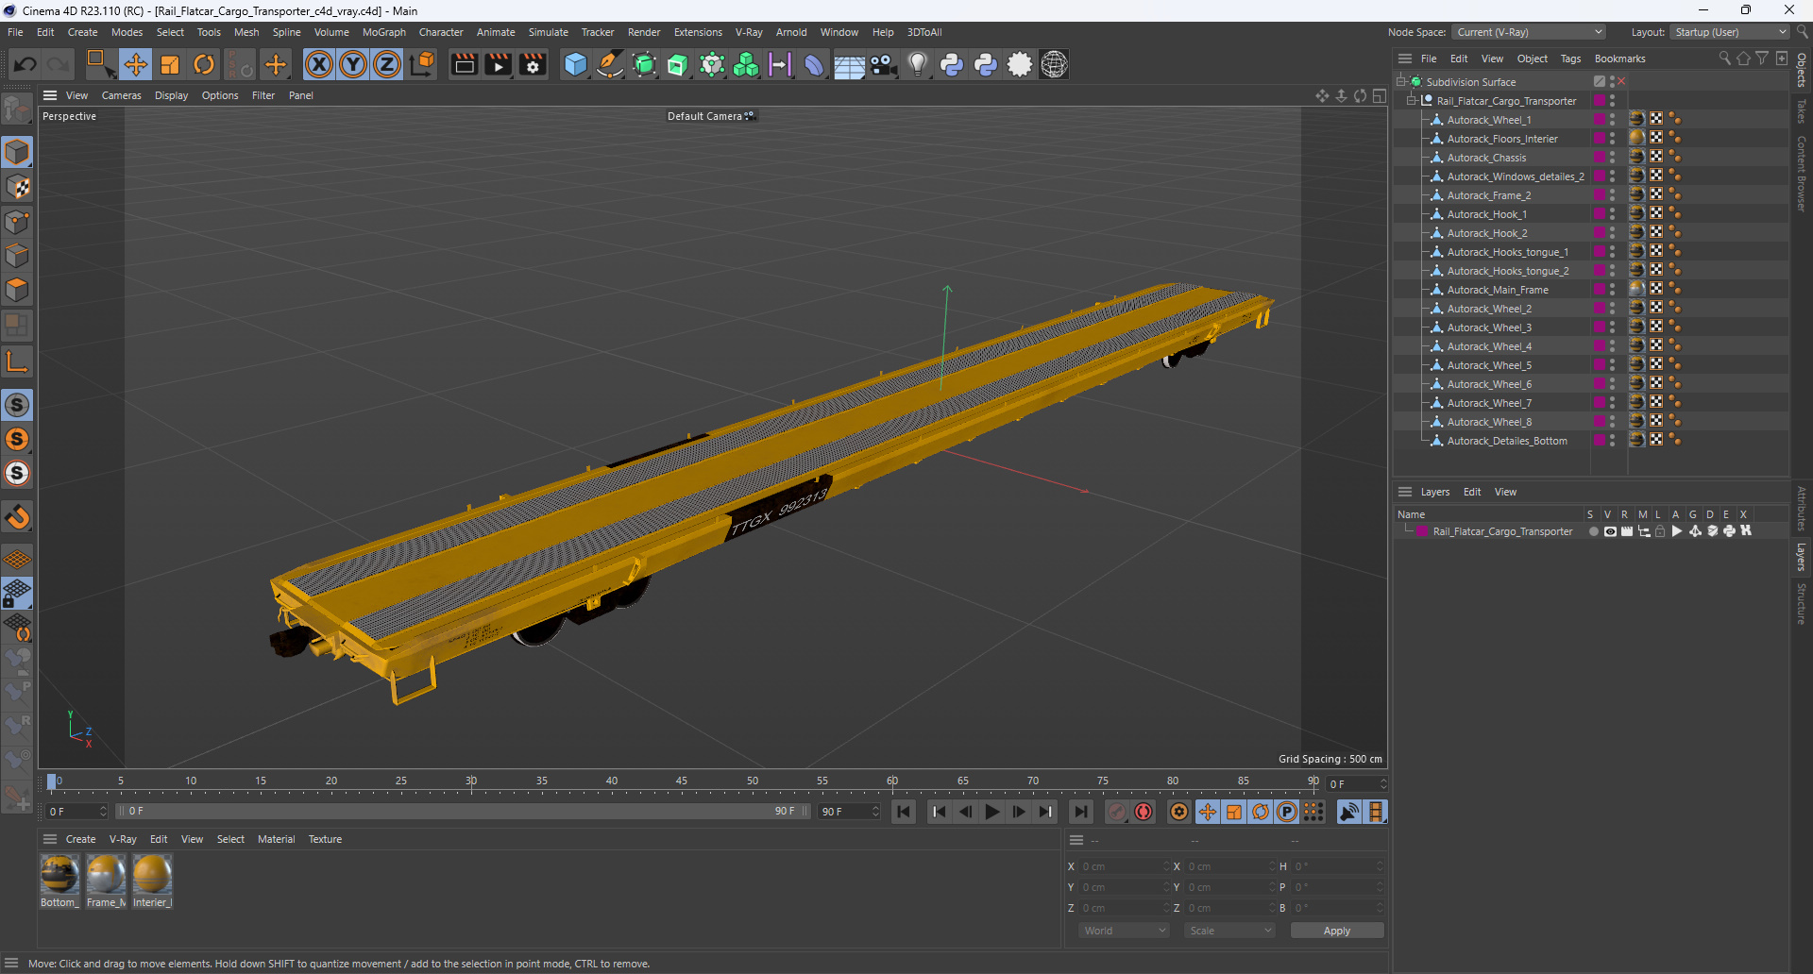Toggle visibility dots for Autorack_Chassis
Viewport: 1813px width, 974px height.
(1613, 158)
